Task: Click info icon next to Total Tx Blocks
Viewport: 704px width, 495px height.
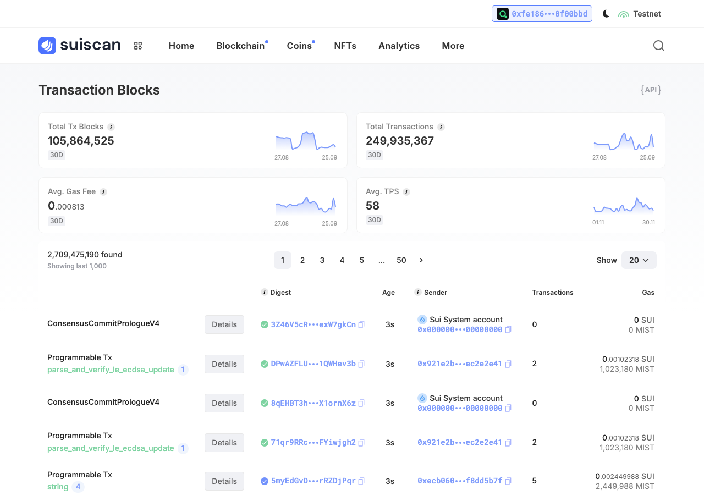Action: point(111,127)
